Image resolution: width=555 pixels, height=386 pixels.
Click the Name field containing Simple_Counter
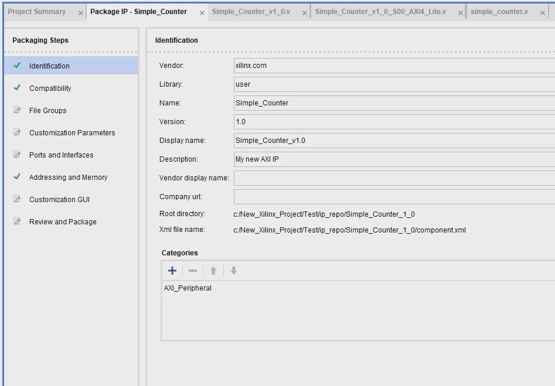(x=394, y=103)
